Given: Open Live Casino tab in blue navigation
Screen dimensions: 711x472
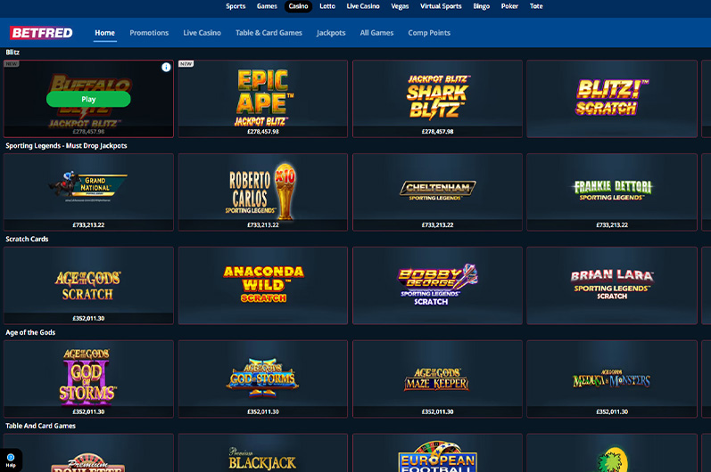Looking at the screenshot, I should pos(202,33).
